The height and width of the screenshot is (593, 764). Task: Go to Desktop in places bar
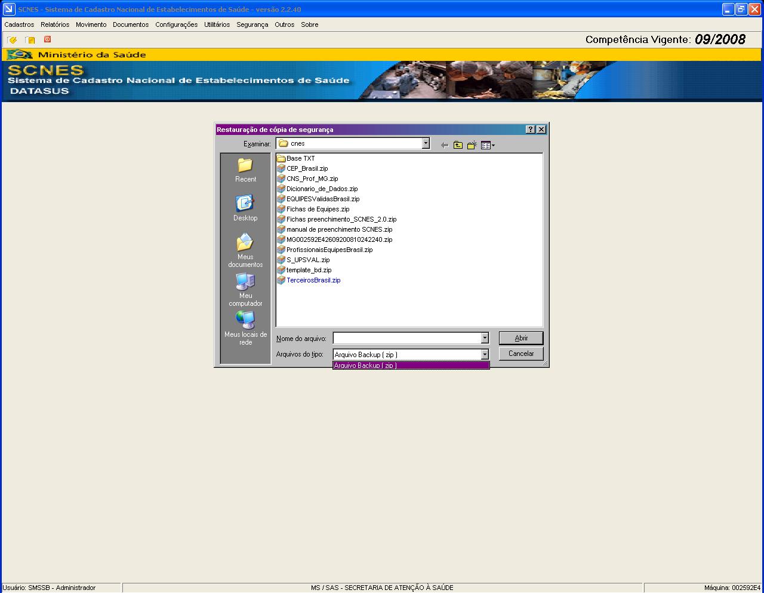pyautogui.click(x=245, y=208)
